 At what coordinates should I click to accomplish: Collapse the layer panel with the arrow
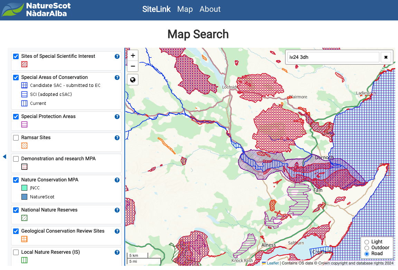(x=4, y=156)
